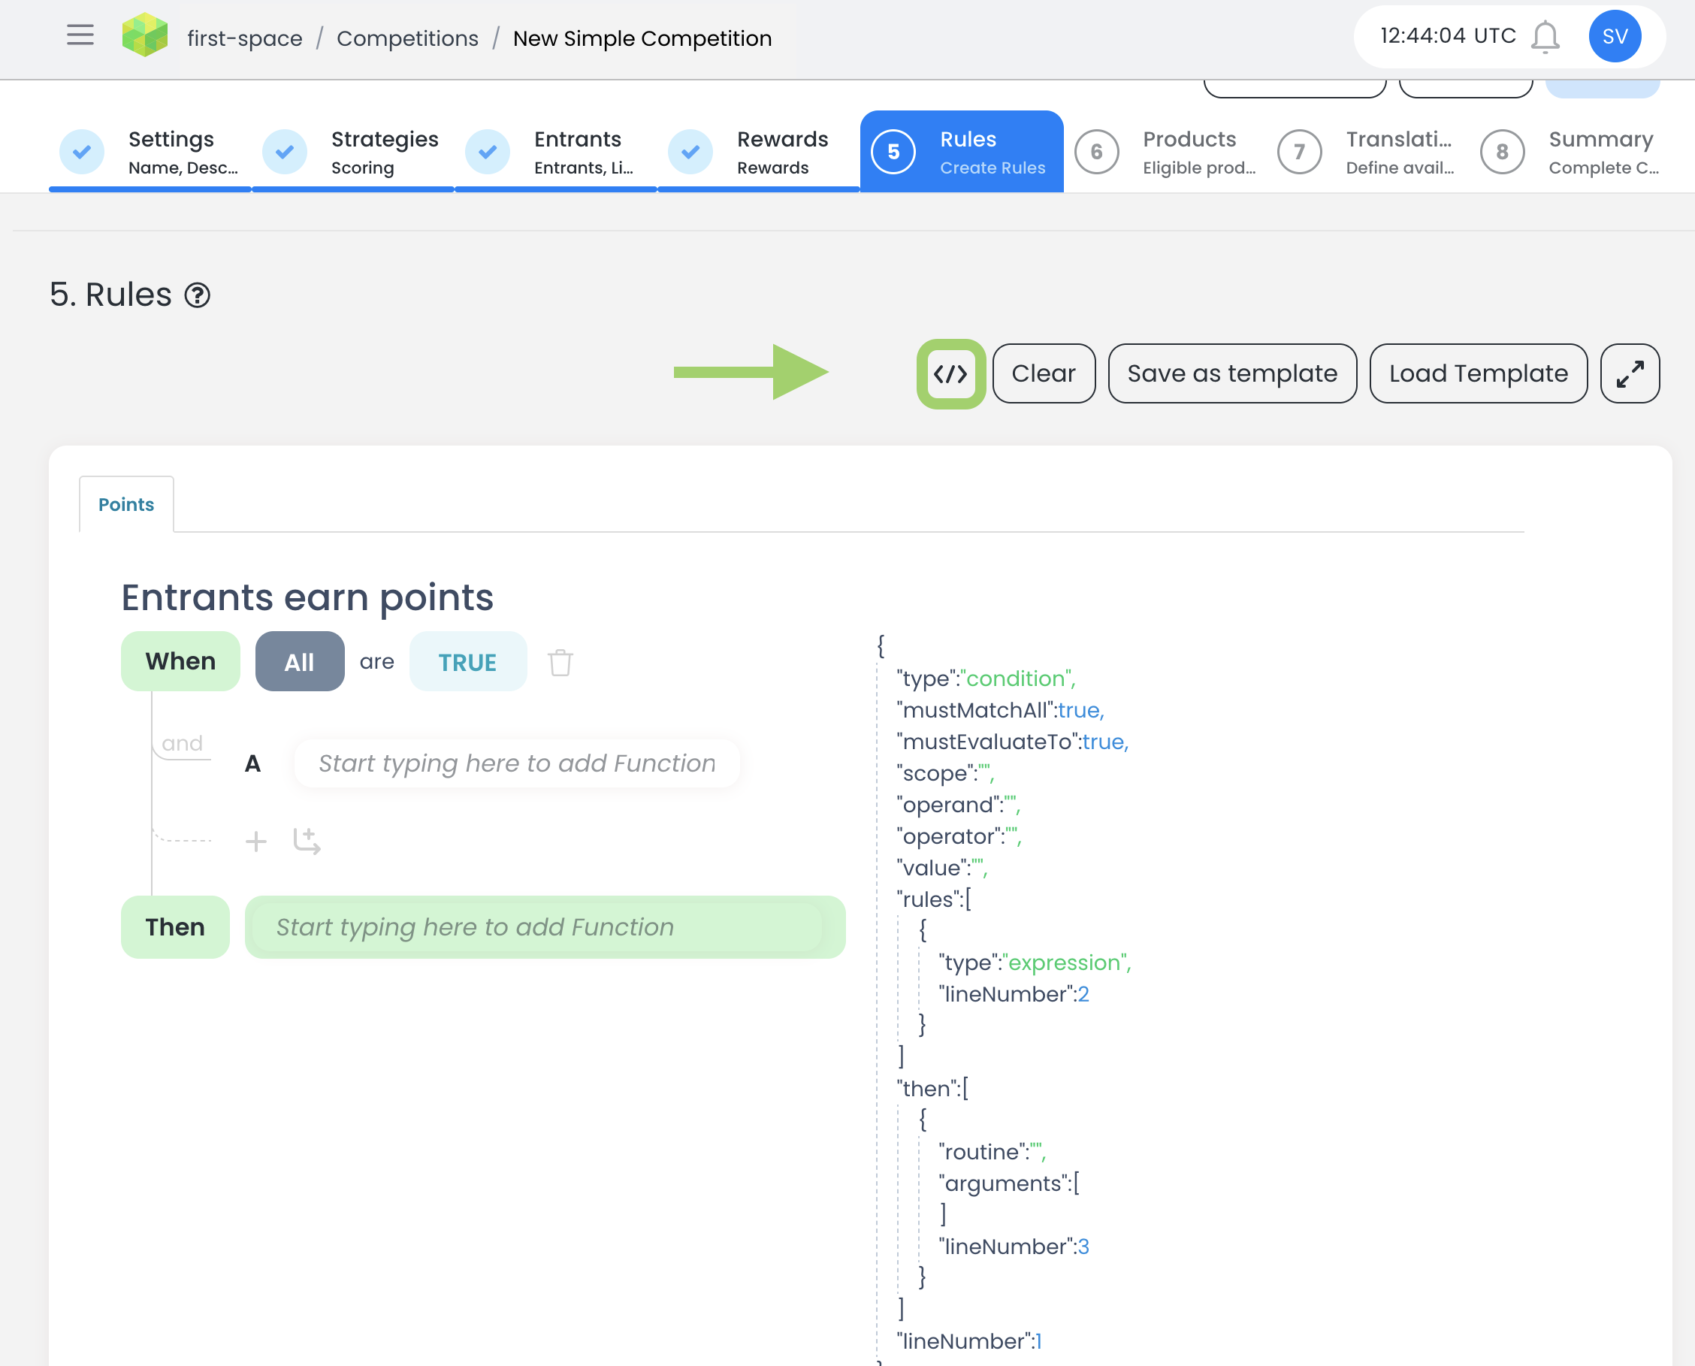Click the "mustEvaluateTo":true JSON line
The height and width of the screenshot is (1366, 1695).
coord(1013,741)
